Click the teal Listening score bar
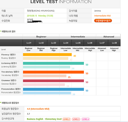The image size is (128, 122). coord(54,63)
